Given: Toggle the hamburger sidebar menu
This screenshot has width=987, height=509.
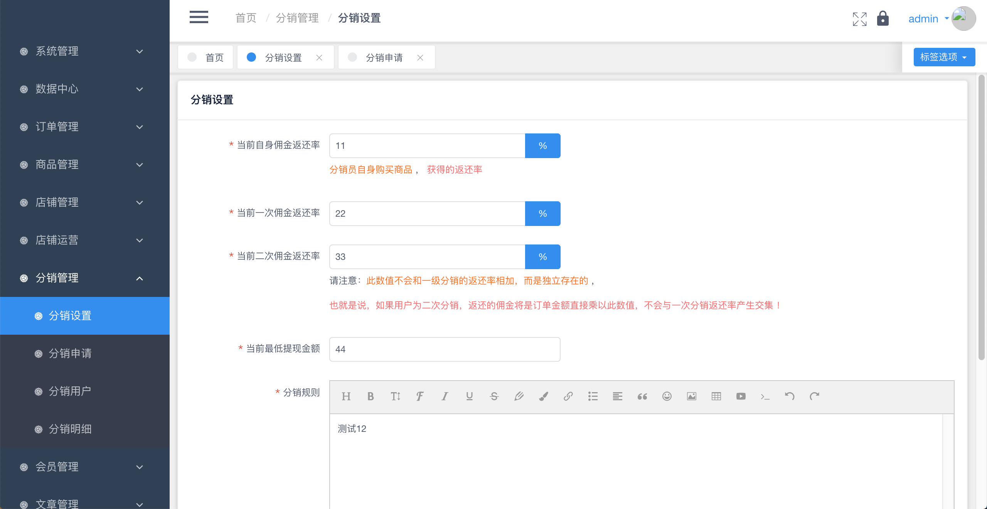Looking at the screenshot, I should [x=199, y=17].
